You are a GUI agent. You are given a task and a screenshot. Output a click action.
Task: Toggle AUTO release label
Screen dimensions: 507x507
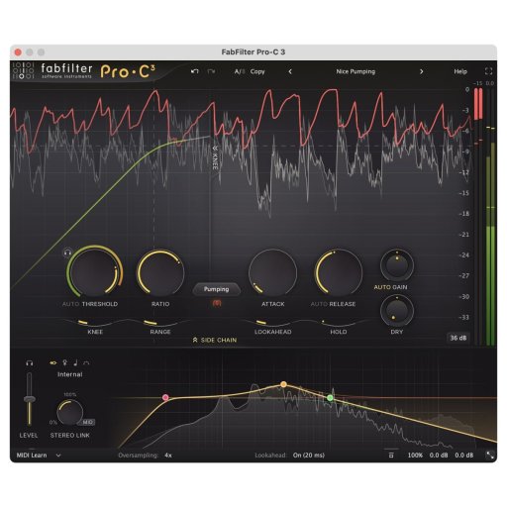pos(319,304)
